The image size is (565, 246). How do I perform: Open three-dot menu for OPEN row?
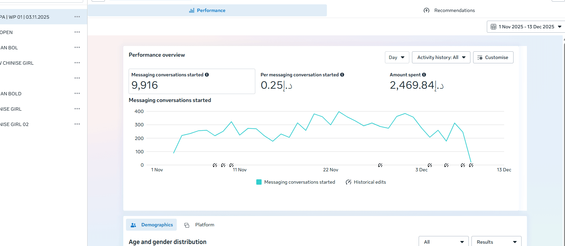(x=77, y=32)
